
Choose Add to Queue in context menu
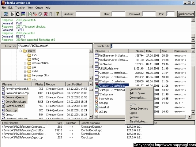pyautogui.click(x=138, y=93)
